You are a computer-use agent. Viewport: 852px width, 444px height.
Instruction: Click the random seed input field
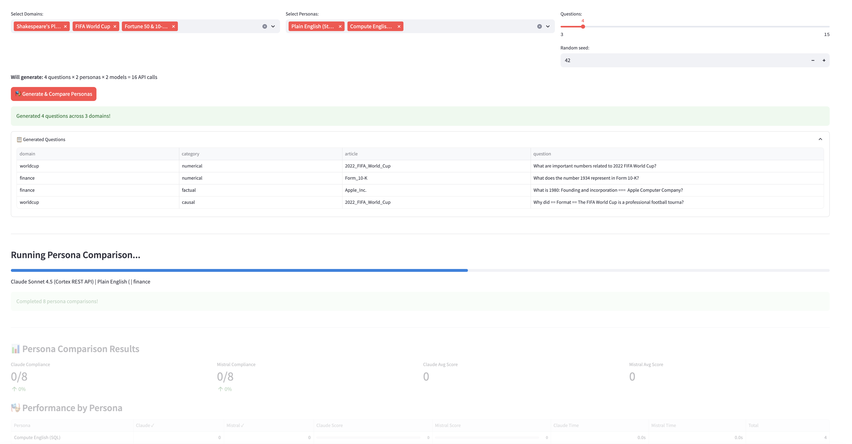click(661, 60)
